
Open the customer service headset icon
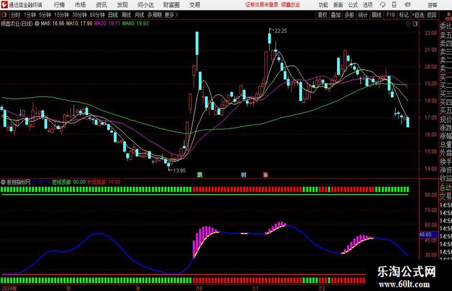point(383,5)
